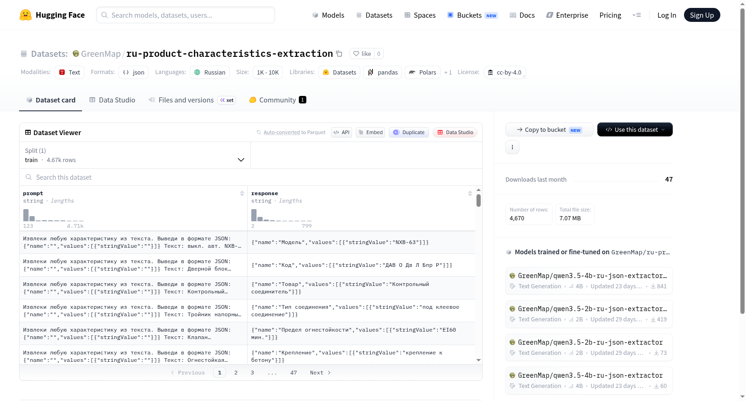
Task: Select the json format tag
Action: click(x=134, y=72)
